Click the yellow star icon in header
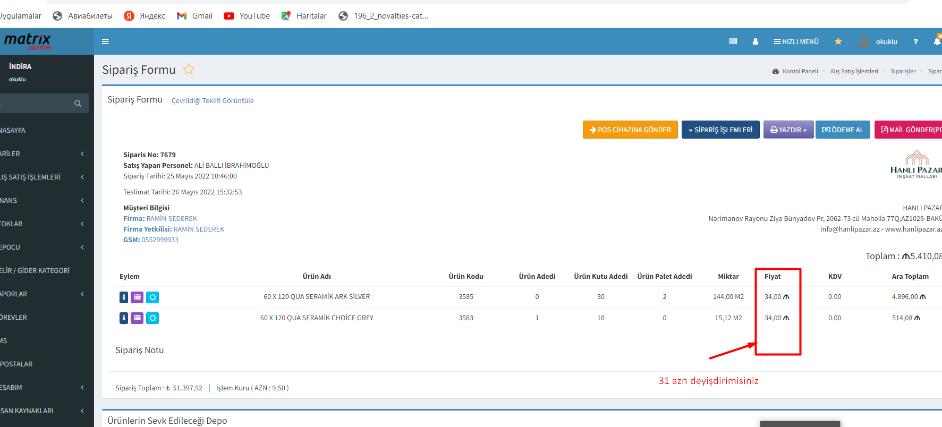This screenshot has height=427, width=942. coord(838,41)
